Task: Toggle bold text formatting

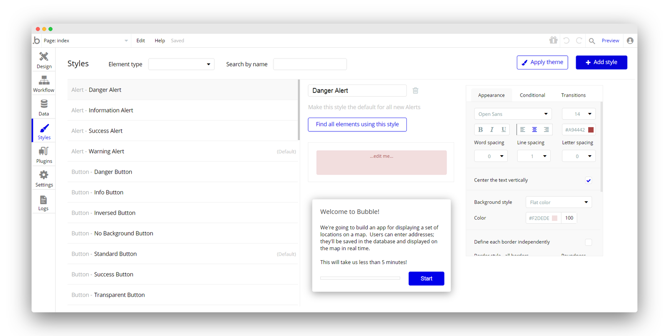Action: (480, 130)
